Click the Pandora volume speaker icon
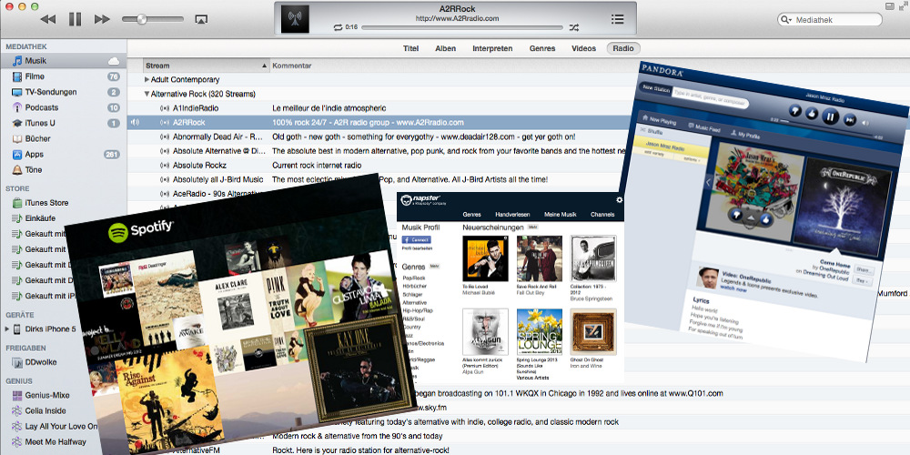The width and height of the screenshot is (910, 455). [x=866, y=123]
